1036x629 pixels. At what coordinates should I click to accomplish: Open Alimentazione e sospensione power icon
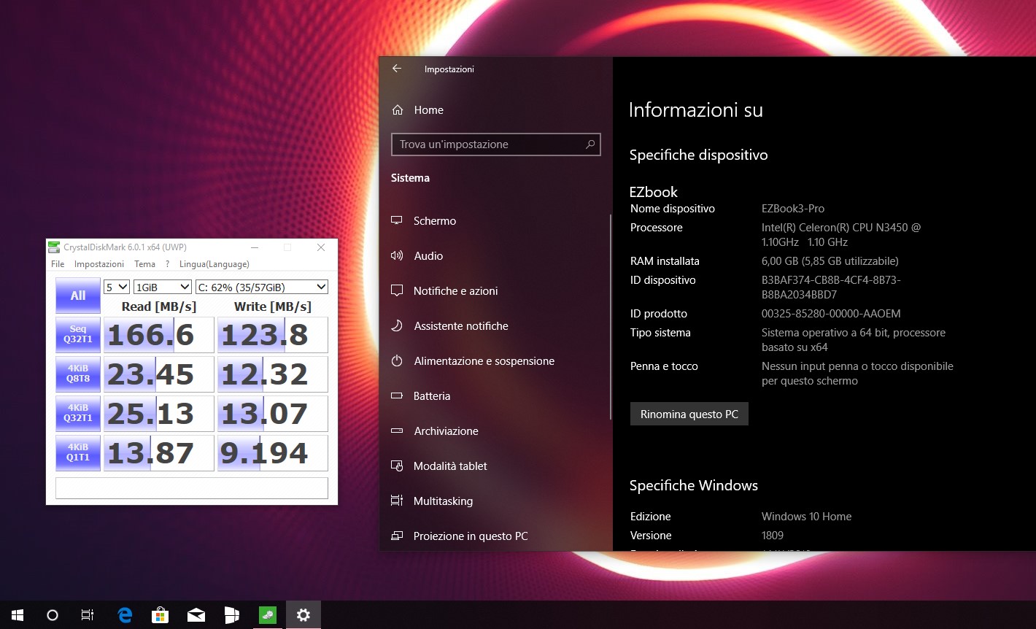click(x=397, y=360)
